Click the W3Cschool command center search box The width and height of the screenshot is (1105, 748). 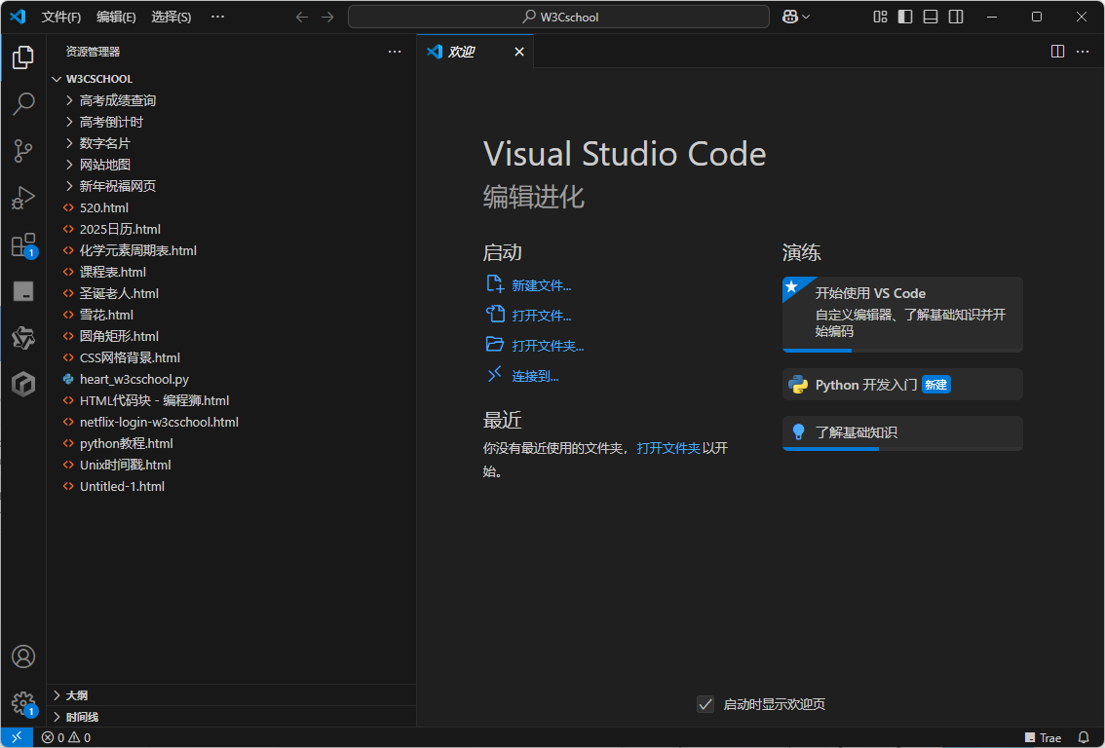[x=559, y=17]
